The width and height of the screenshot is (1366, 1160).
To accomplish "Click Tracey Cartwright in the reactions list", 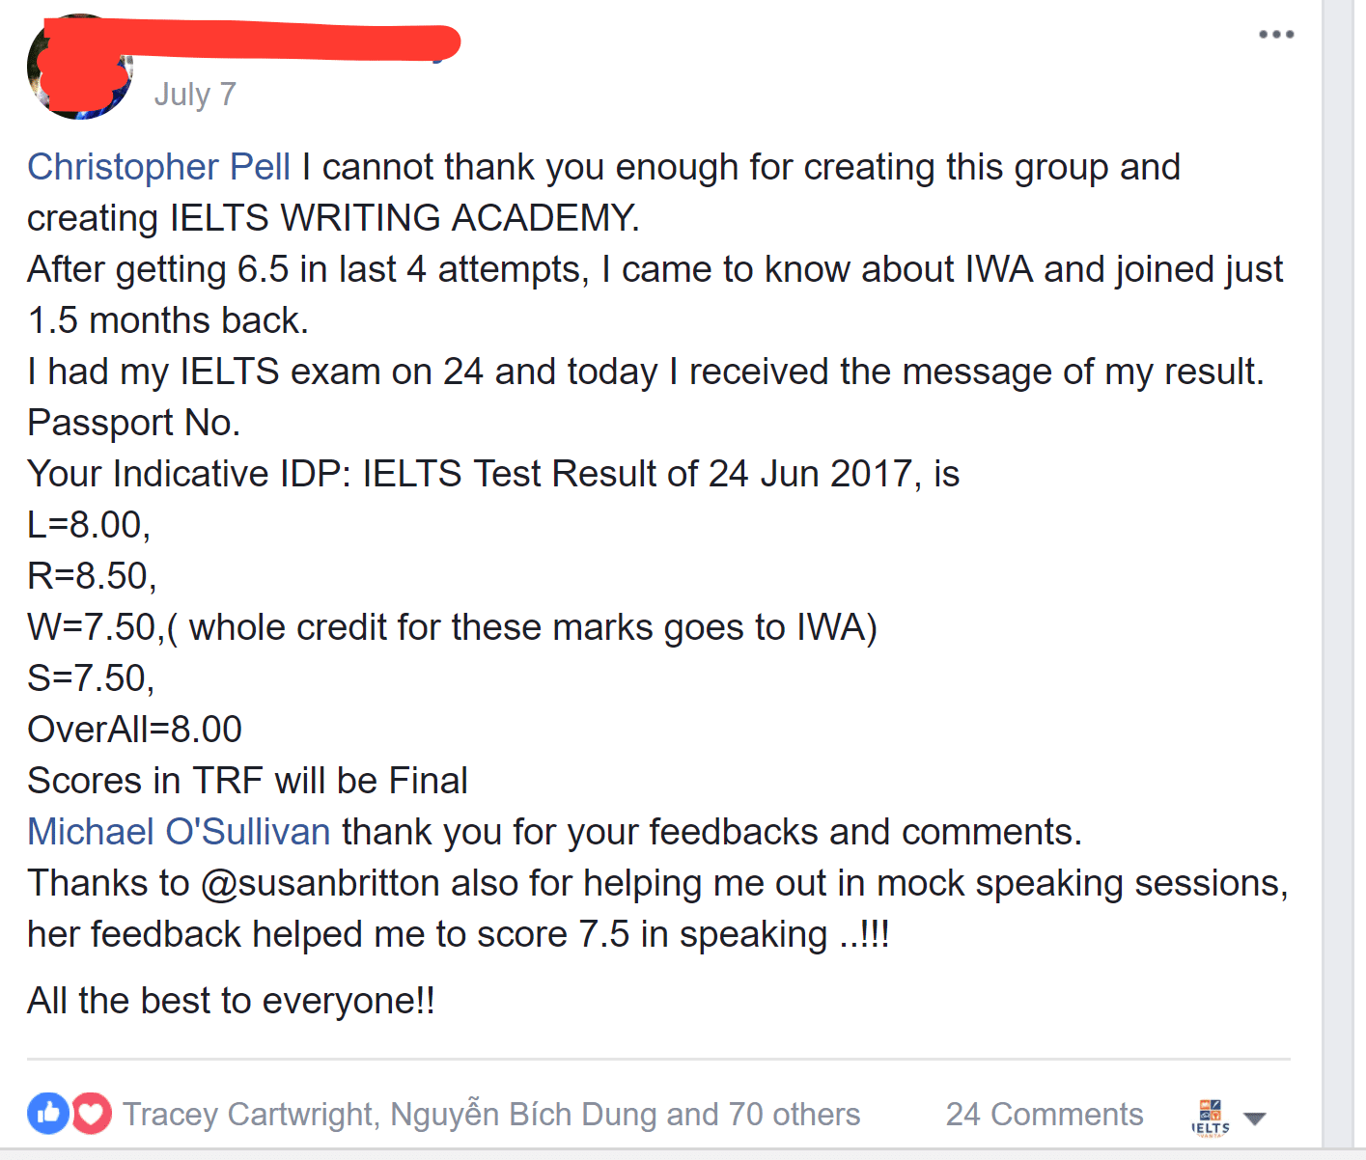I will pos(248,1115).
